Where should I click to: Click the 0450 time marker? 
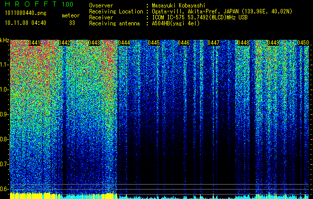coord(303,43)
